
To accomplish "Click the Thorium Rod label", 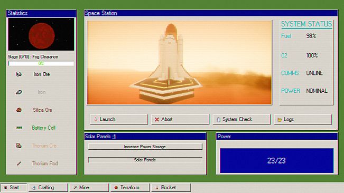I will tap(45, 163).
